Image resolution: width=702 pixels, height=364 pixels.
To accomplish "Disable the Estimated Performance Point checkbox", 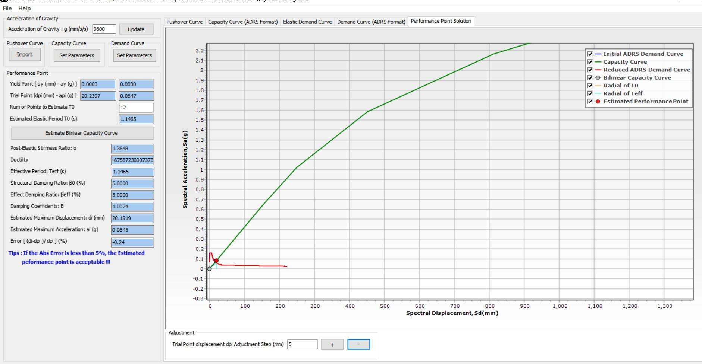I will 590,102.
